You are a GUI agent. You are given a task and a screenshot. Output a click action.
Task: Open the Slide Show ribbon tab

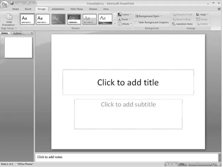[x=77, y=9]
